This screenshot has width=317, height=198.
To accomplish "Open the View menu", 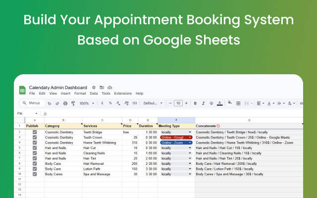I will (53, 94).
